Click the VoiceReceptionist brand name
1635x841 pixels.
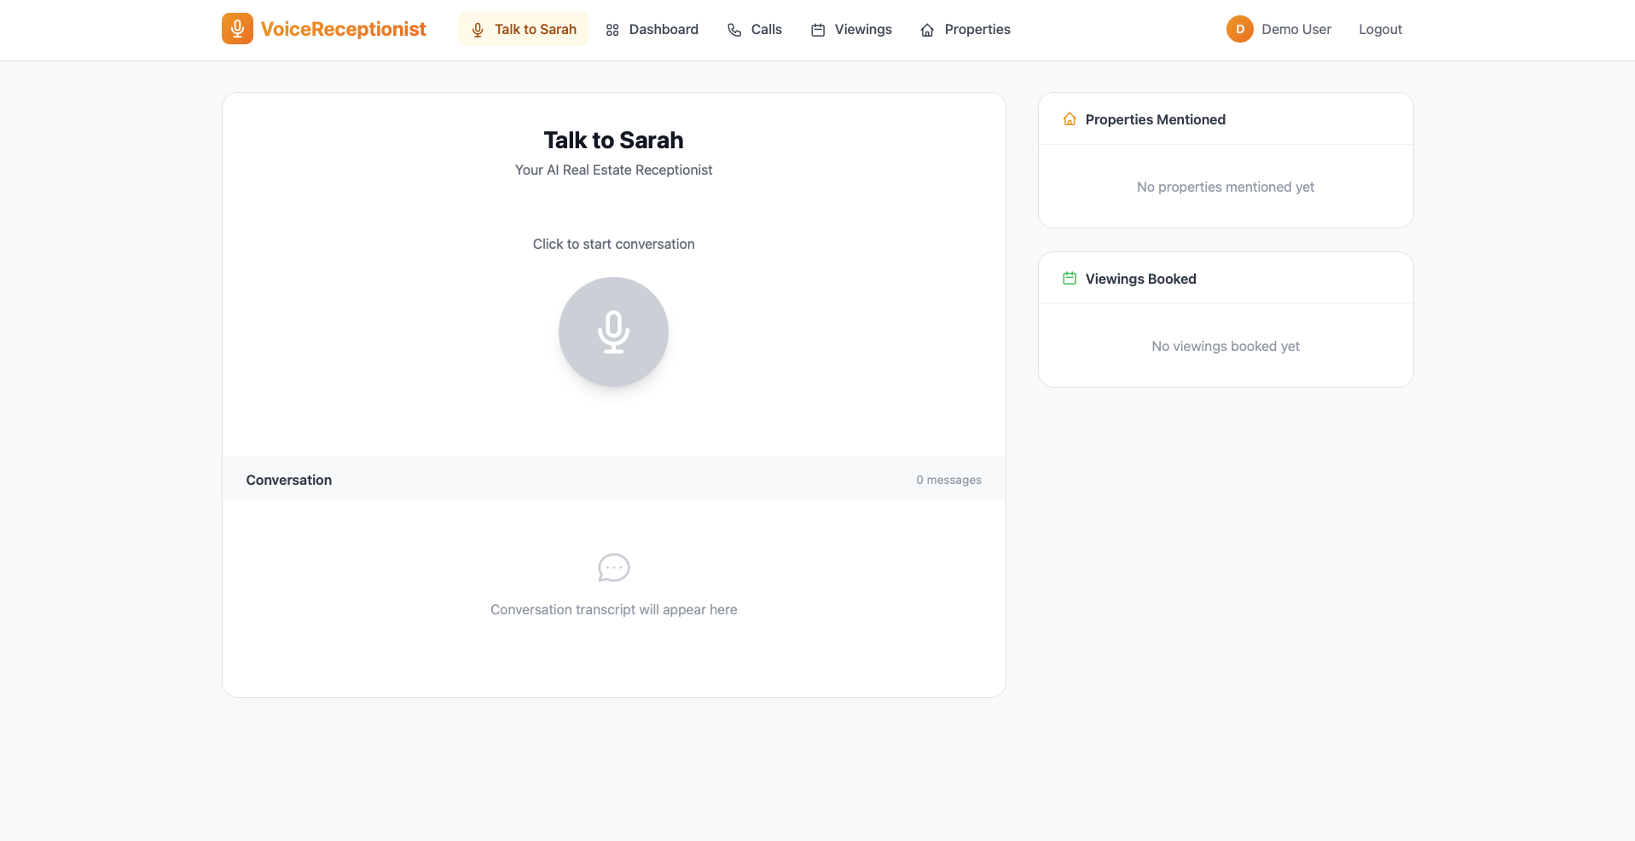coord(343,29)
